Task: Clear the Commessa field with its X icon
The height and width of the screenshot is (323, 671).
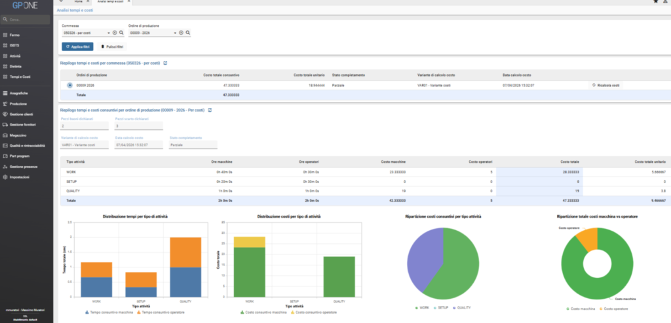Action: click(x=115, y=33)
